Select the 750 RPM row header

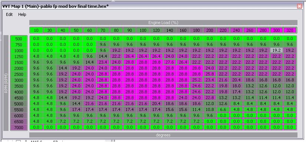coord(19,45)
